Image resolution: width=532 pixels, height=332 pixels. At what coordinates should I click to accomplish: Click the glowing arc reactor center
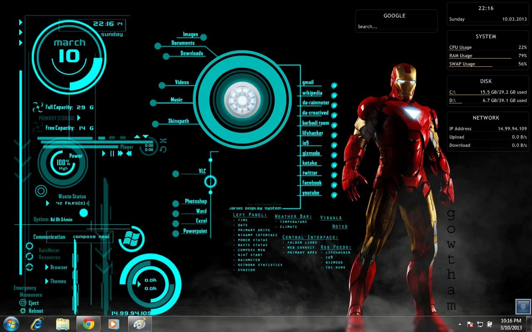click(242, 100)
